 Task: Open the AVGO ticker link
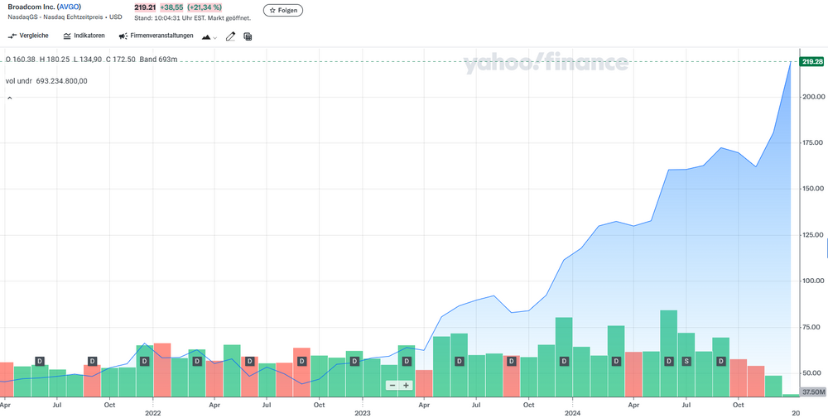click(69, 7)
